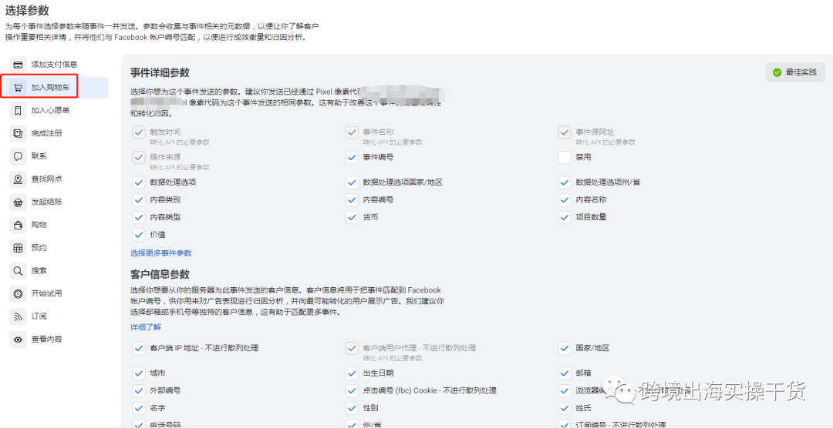Click 选择更多事件参数 link
The image size is (833, 428).
pyautogui.click(x=161, y=253)
